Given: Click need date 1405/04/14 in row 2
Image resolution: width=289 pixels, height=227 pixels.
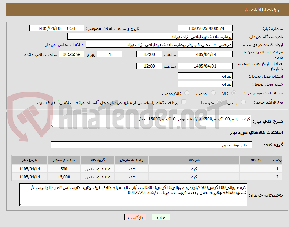Looking at the screenshot, I should click(x=30, y=177).
